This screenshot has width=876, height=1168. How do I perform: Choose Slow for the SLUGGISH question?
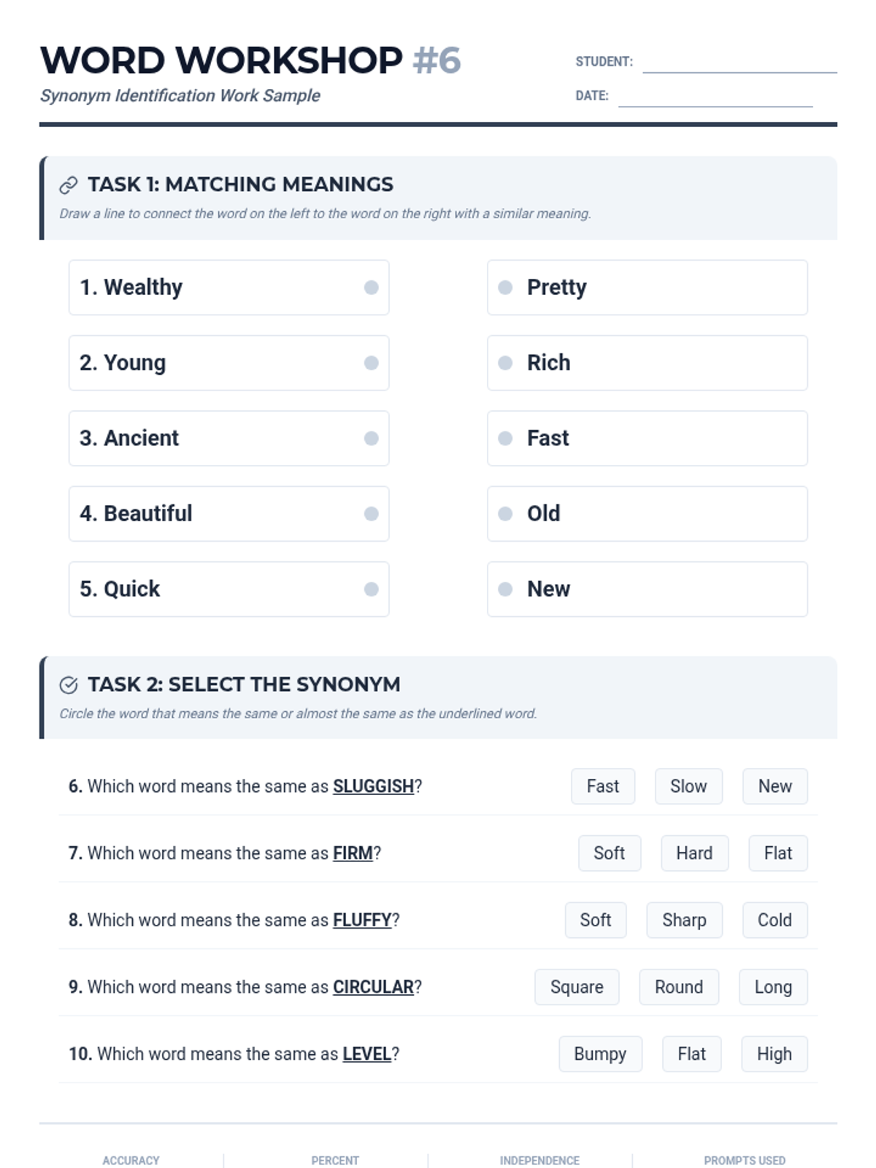click(688, 786)
